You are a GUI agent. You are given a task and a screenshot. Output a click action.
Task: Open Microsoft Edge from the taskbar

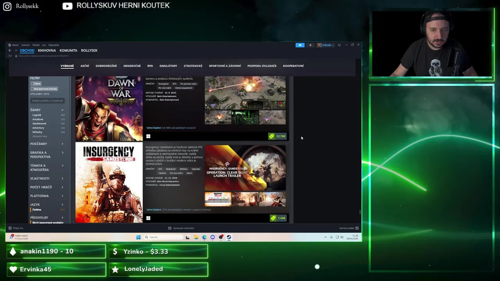[x=204, y=237]
